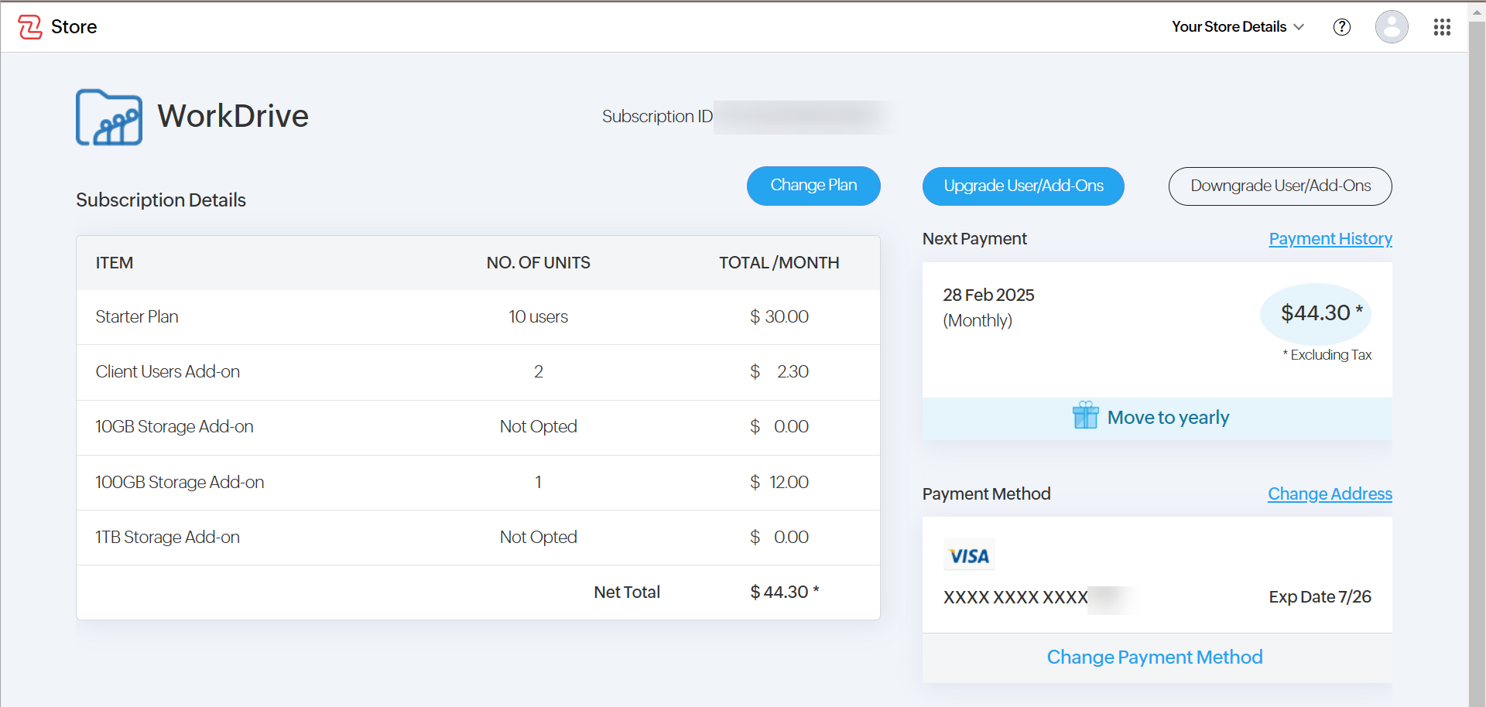Expand the Your Store Details dropdown

[x=1238, y=27]
